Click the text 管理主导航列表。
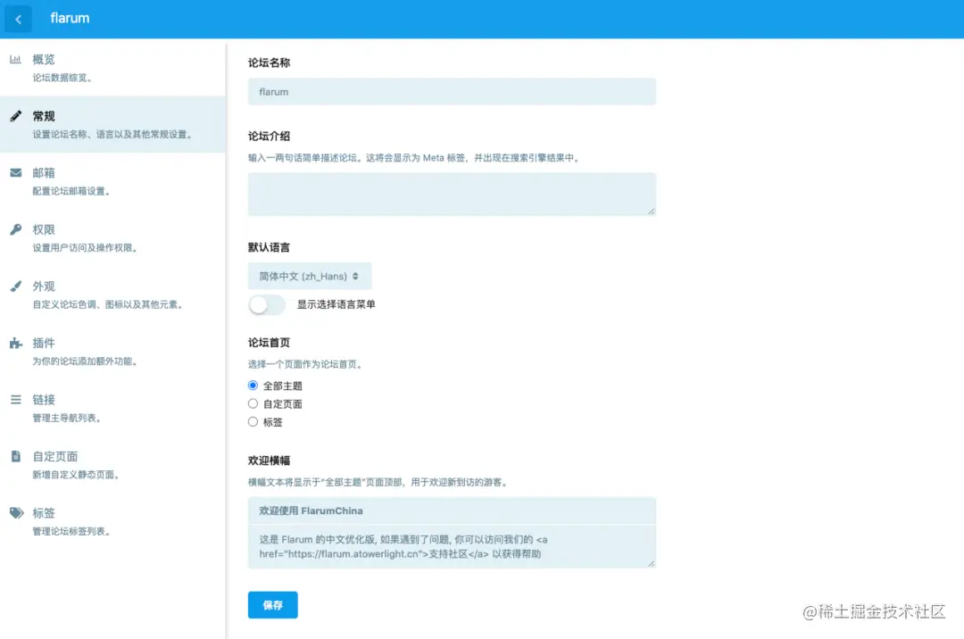964x639 pixels. point(68,418)
